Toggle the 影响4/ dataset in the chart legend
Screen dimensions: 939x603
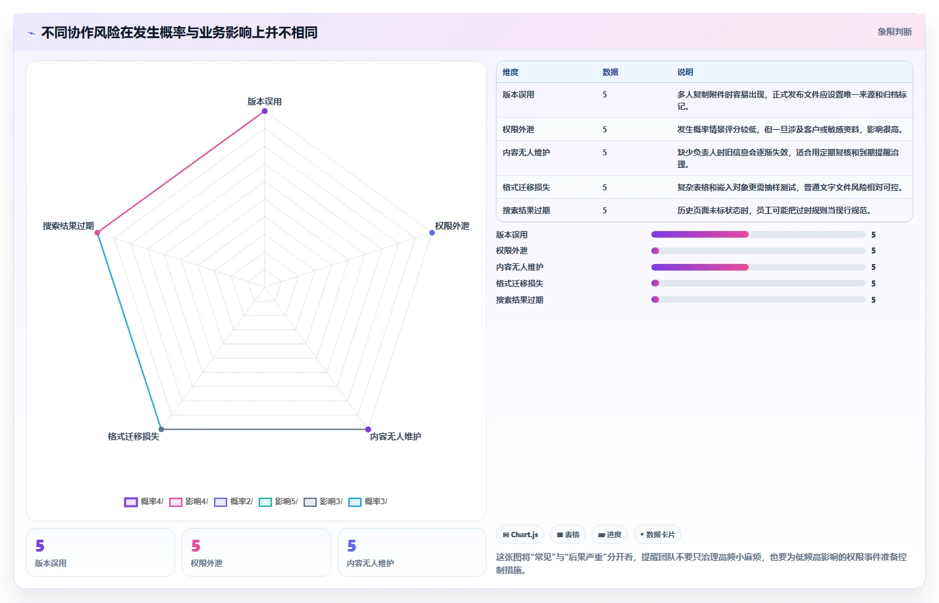coord(188,502)
